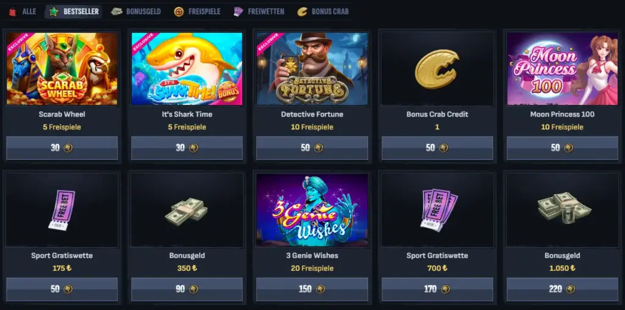
Task: Click the orange Freispiele coin icon
Action: (179, 12)
